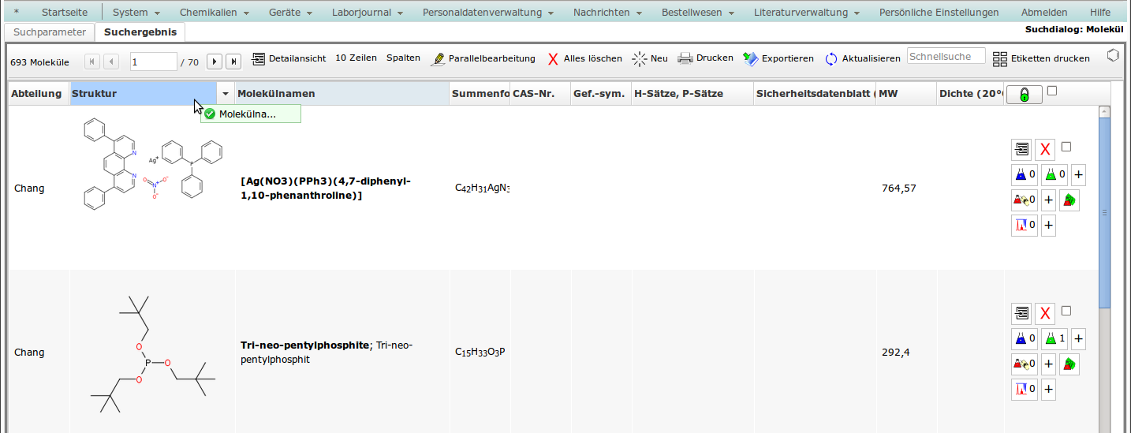The image size is (1131, 433).
Task: Click the green lock icon in header
Action: pos(1024,95)
